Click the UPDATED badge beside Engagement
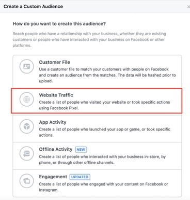This screenshot has width=190, height=200. (80, 177)
